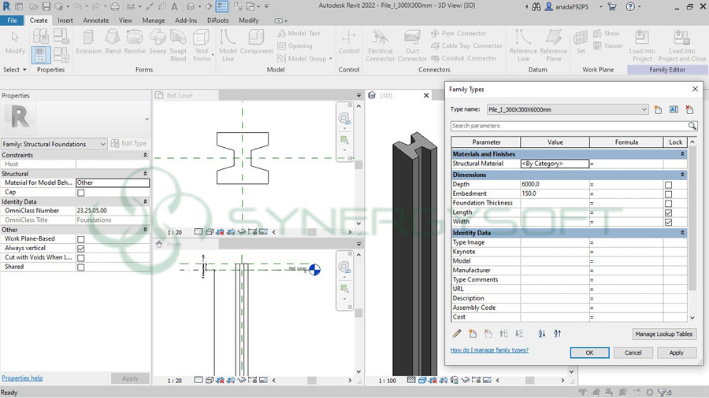709x398 pixels.
Task: Click the Search parameters field
Action: pos(569,126)
